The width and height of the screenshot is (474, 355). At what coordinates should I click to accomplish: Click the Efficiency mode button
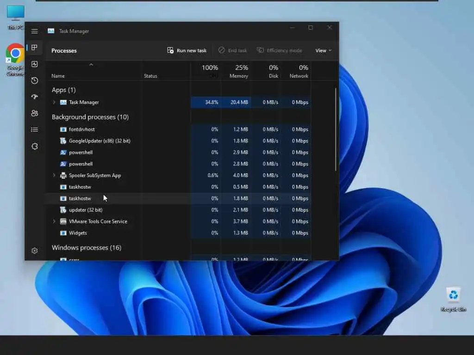click(x=279, y=50)
